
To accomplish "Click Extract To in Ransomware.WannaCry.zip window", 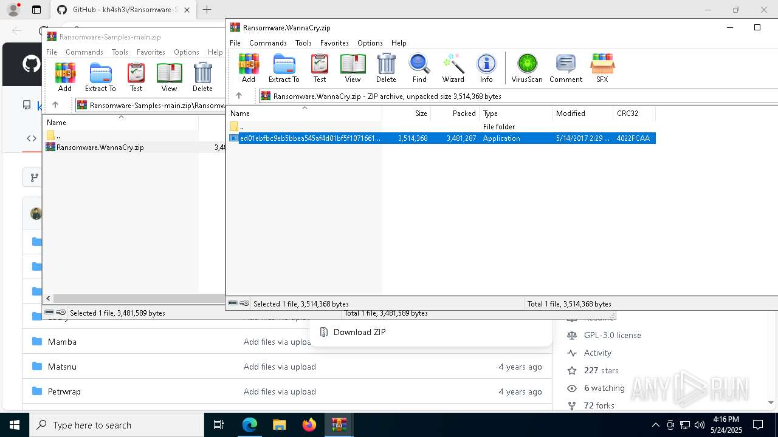I will pos(284,68).
